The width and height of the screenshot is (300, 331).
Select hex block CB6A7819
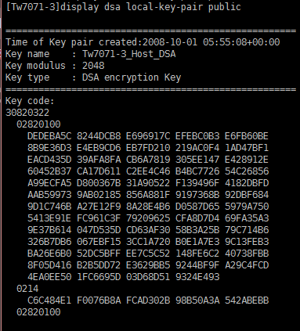tap(148, 160)
